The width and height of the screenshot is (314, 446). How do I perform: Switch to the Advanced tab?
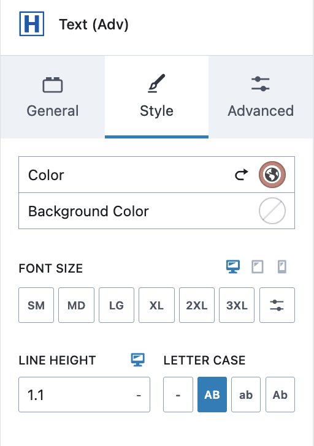261,97
